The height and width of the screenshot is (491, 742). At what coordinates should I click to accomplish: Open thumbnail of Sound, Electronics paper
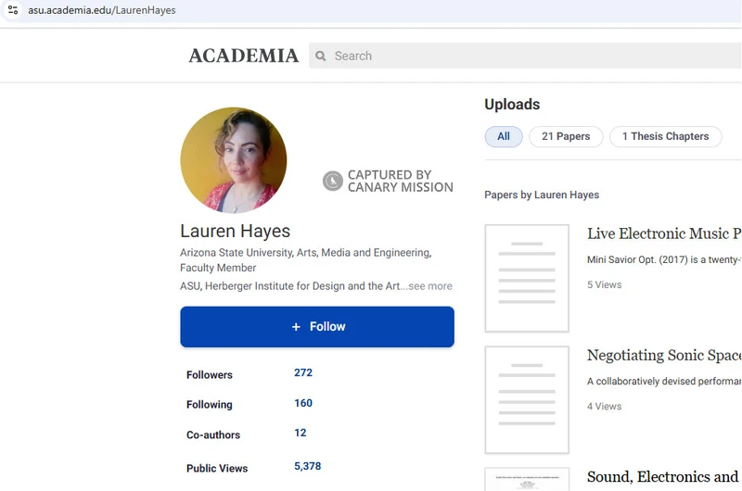527,479
